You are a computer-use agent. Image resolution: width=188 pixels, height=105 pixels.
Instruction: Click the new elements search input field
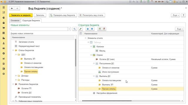pos(39,29)
